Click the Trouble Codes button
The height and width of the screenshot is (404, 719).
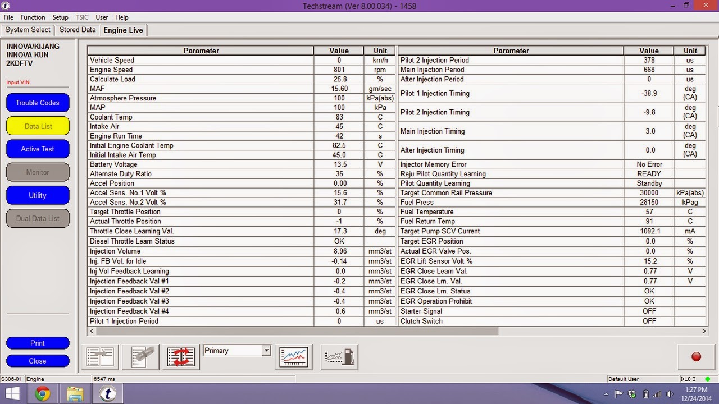click(38, 103)
